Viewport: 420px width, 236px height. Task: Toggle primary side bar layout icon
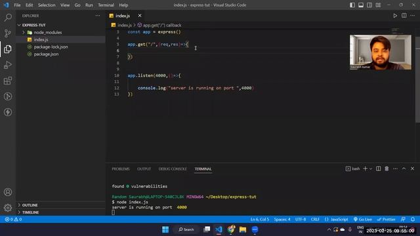click(x=352, y=5)
